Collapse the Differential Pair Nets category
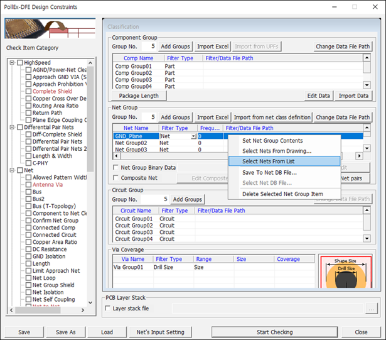 coord(13,127)
